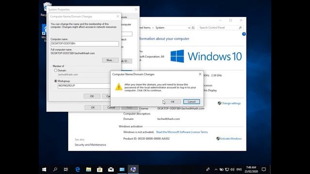Select System in the address breadcrumb
The image size is (310, 174).
tap(160, 28)
